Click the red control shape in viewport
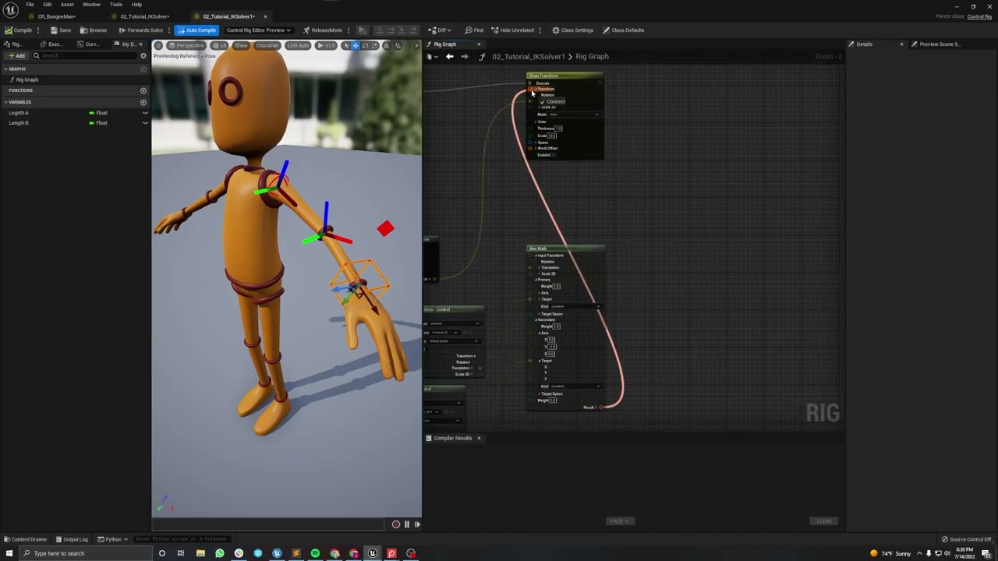998x561 pixels. (x=385, y=228)
